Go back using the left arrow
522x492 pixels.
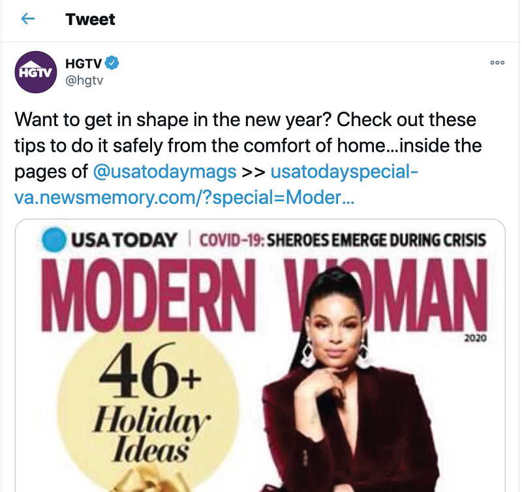[x=27, y=19]
